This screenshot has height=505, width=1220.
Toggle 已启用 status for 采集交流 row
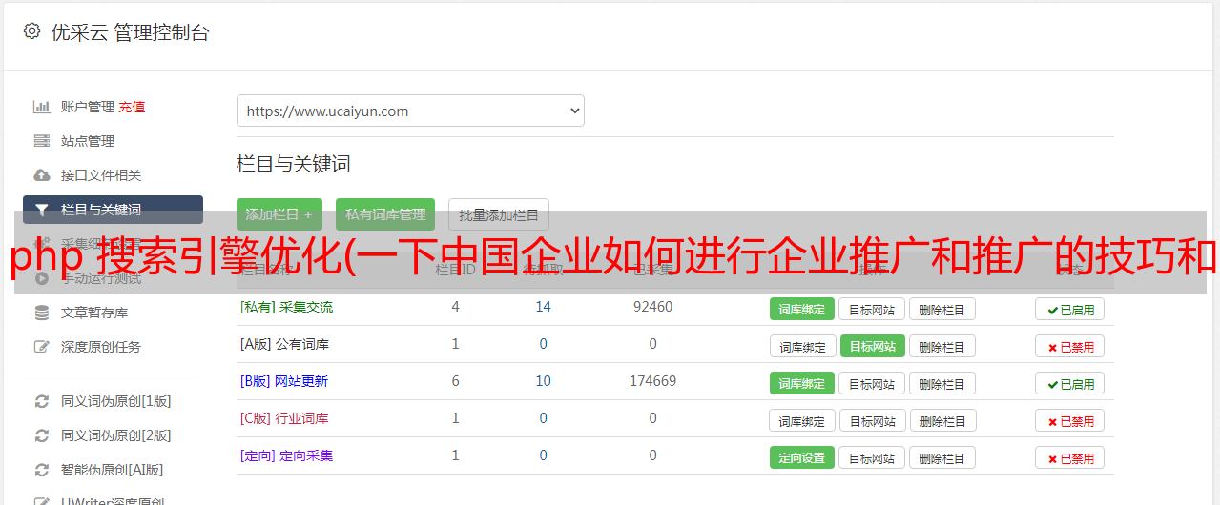1070,309
